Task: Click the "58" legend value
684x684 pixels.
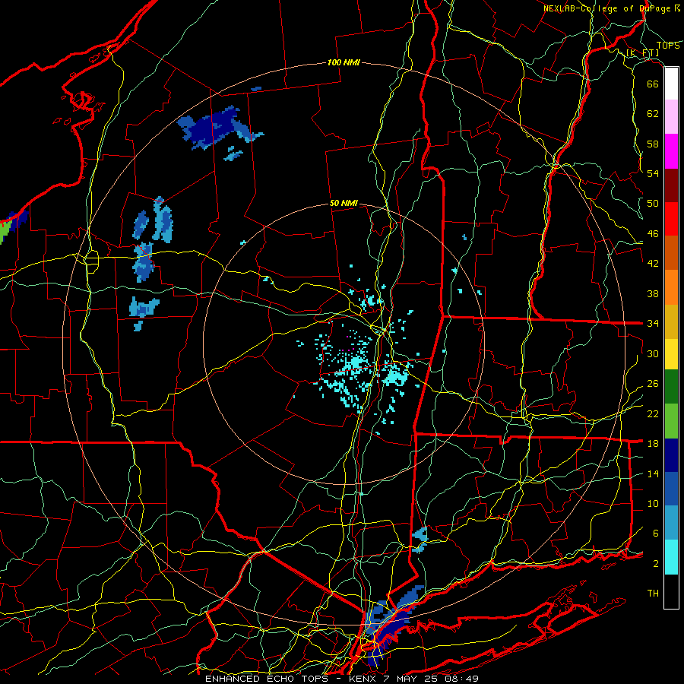Action: [x=653, y=144]
